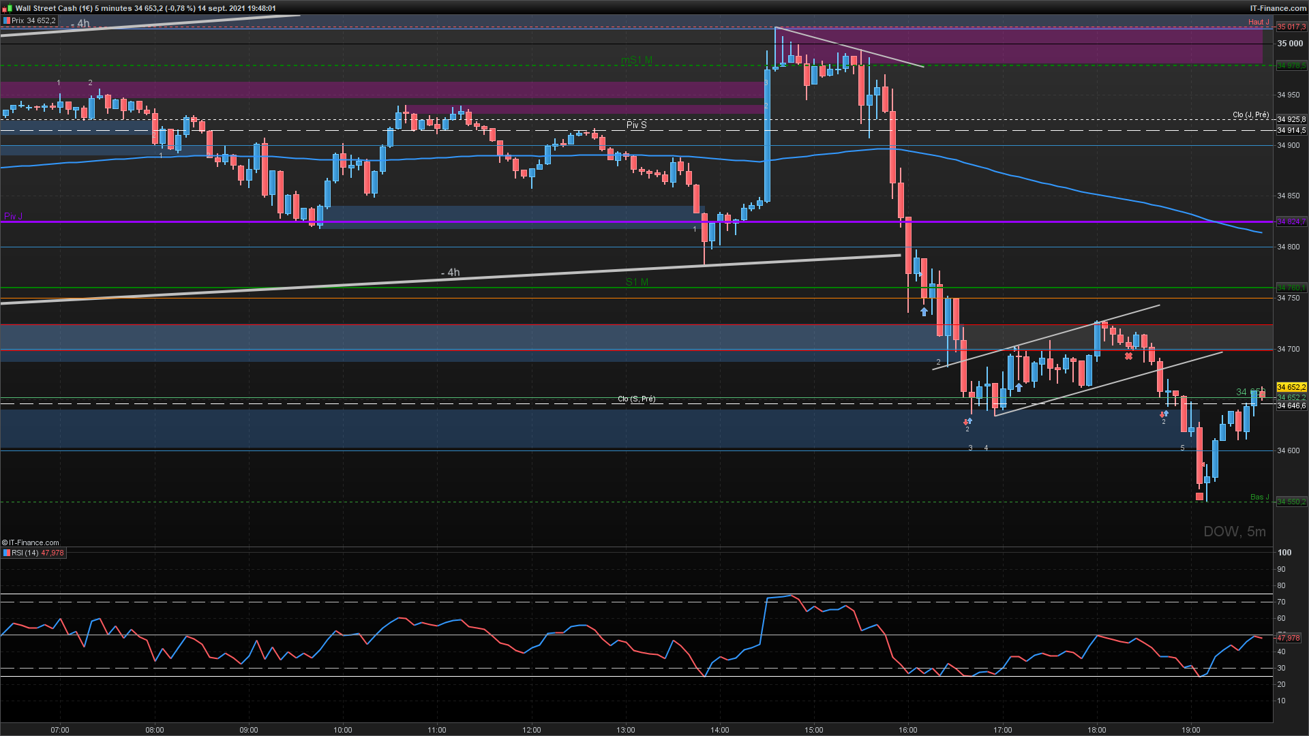The width and height of the screenshot is (1309, 736).
Task: Click the red square marker at day low
Action: click(1199, 496)
